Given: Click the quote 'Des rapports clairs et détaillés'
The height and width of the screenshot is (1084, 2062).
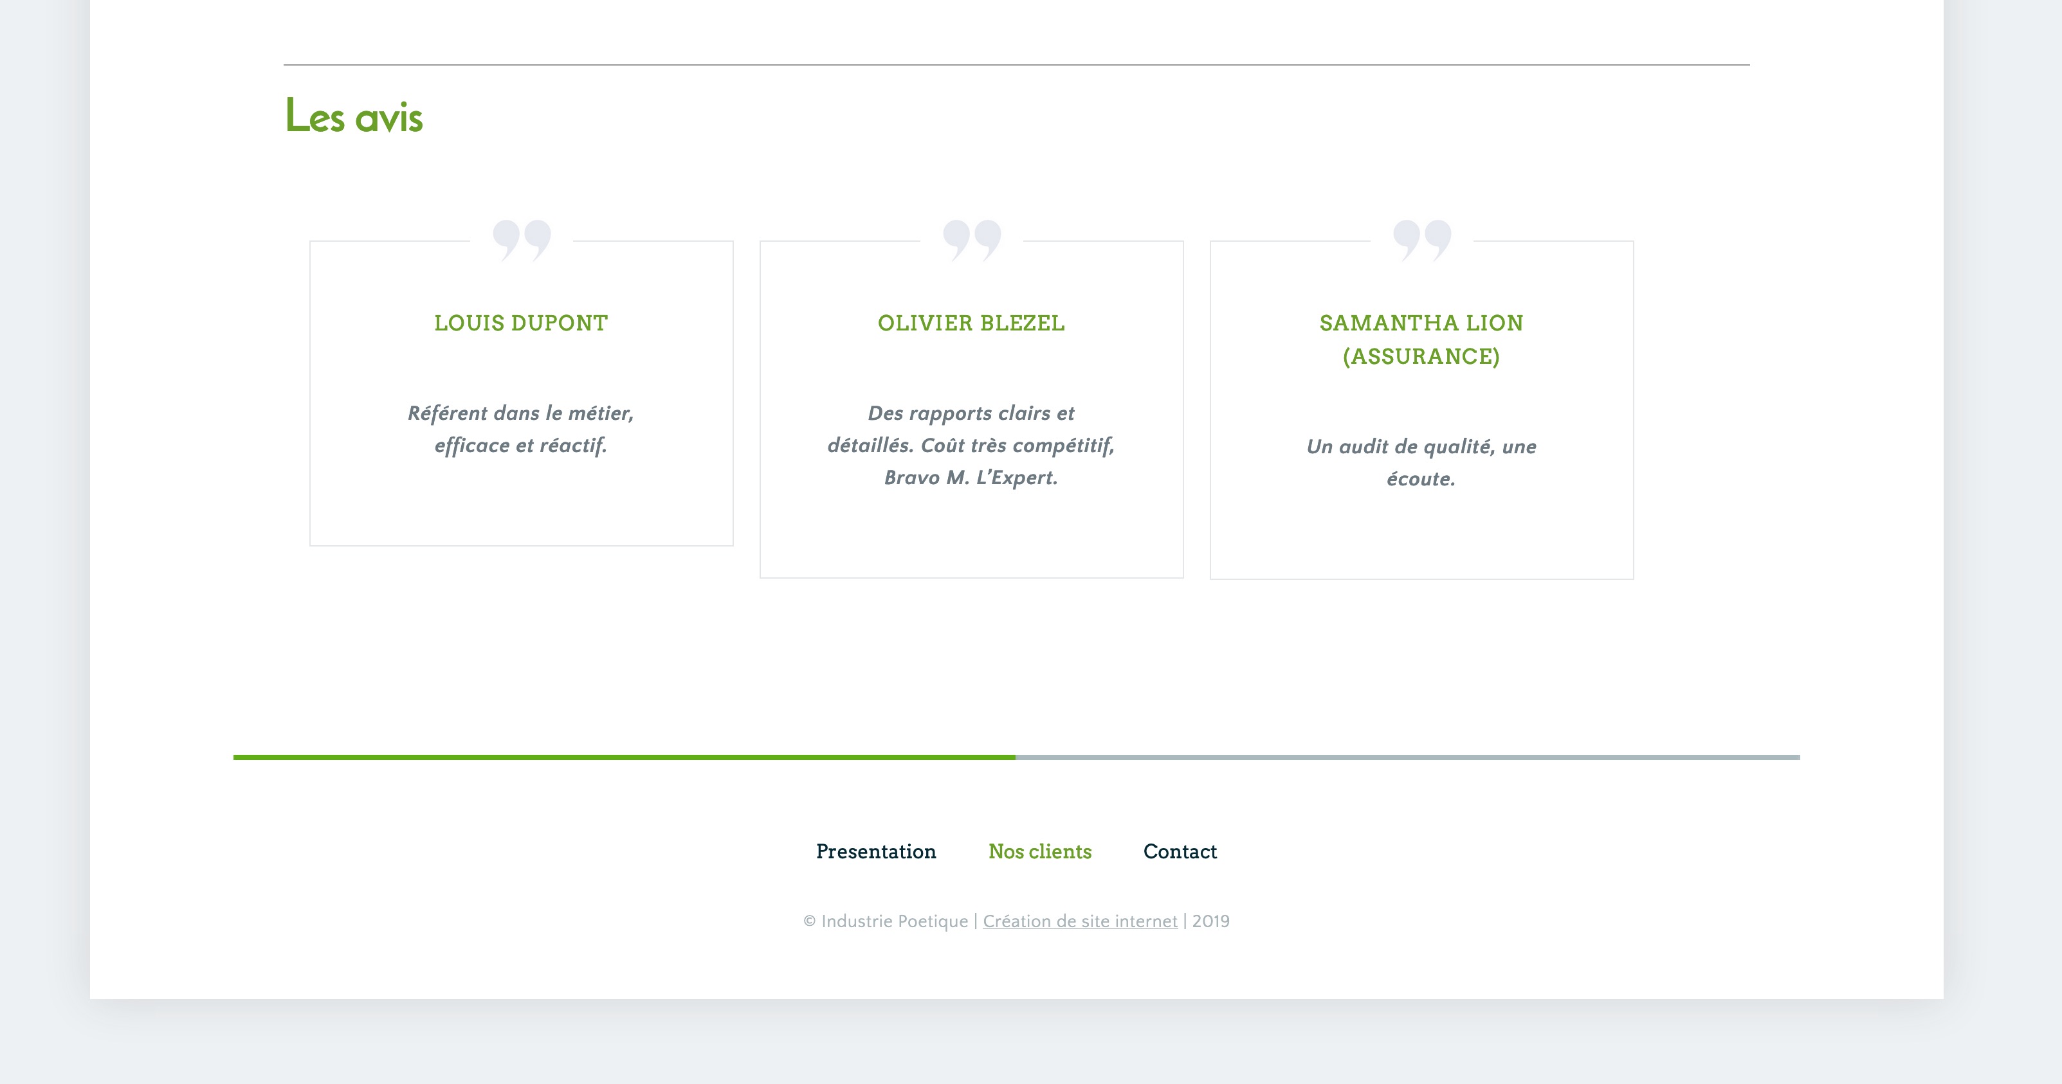Looking at the screenshot, I should point(971,445).
